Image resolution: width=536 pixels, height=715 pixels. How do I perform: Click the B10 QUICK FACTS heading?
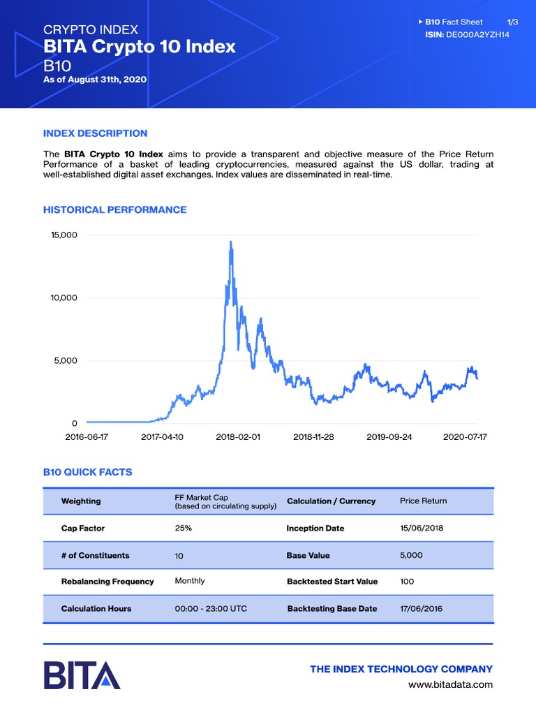[87, 472]
